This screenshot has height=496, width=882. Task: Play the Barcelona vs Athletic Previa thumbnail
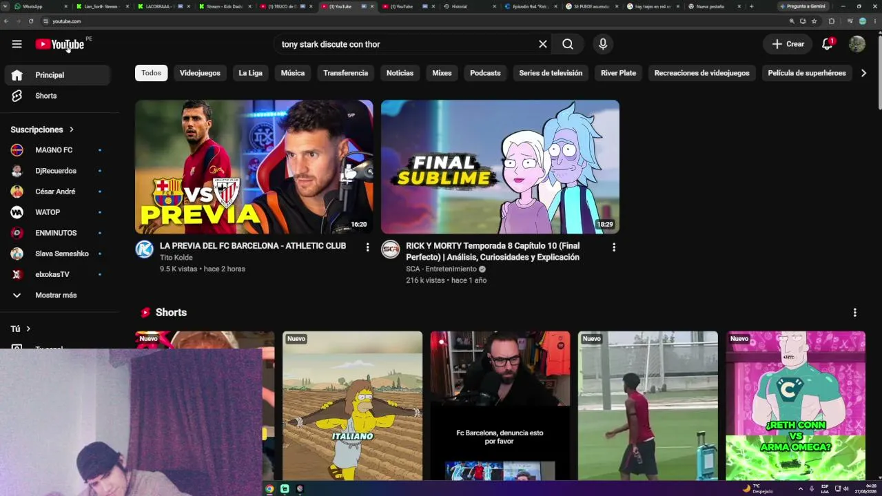[254, 167]
